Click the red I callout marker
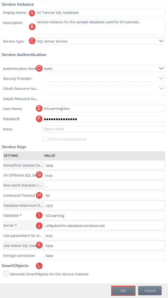The height and width of the screenshot is (298, 168). [x=39, y=216]
